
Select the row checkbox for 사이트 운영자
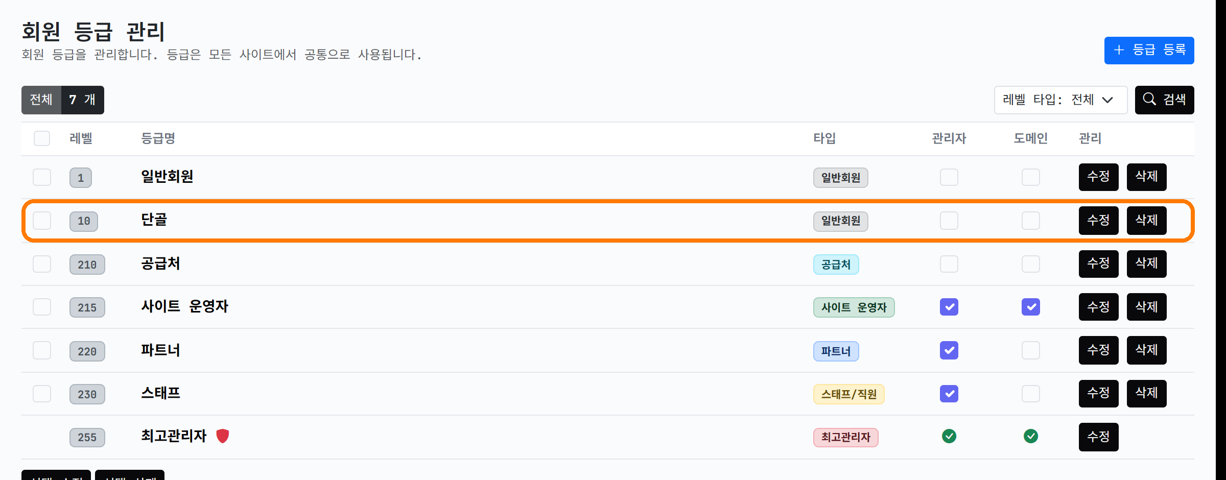42,307
